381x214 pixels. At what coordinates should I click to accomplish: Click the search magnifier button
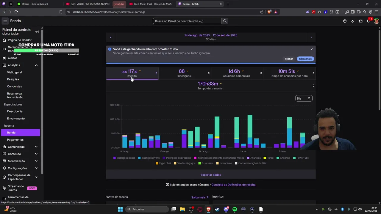pyautogui.click(x=225, y=21)
